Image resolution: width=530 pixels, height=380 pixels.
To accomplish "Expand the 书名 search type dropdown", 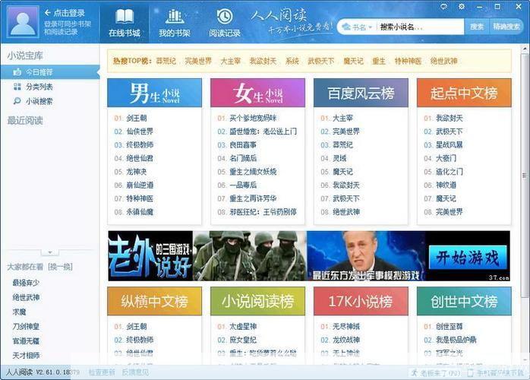I will point(358,27).
